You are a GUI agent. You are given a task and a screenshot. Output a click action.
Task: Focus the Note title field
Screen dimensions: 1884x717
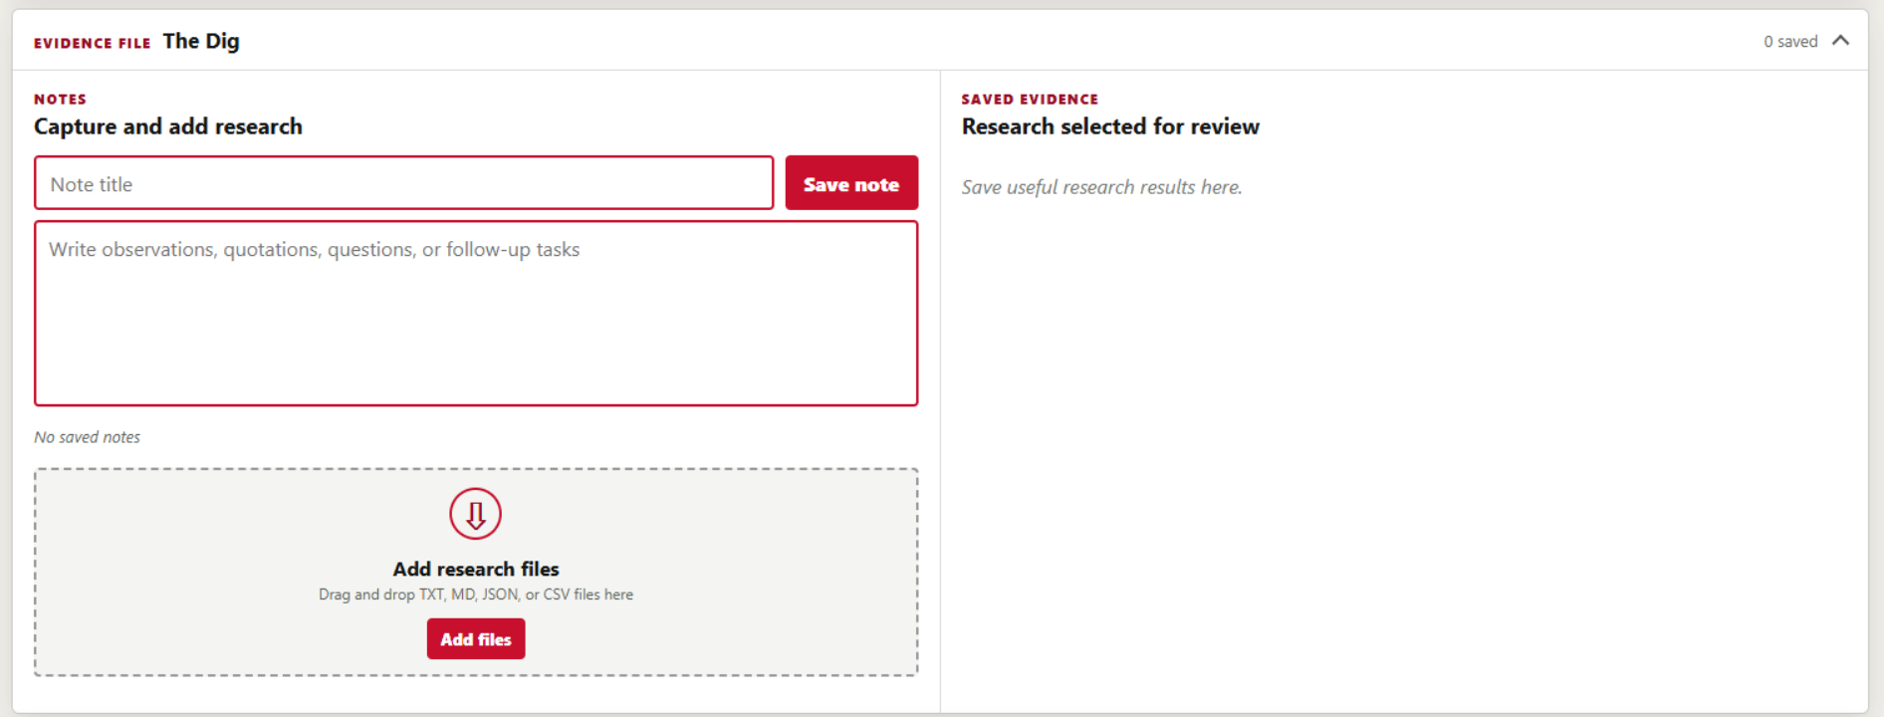coord(403,183)
